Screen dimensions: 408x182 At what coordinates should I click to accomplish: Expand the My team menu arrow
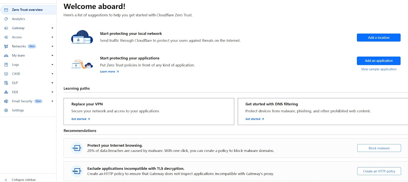52,56
